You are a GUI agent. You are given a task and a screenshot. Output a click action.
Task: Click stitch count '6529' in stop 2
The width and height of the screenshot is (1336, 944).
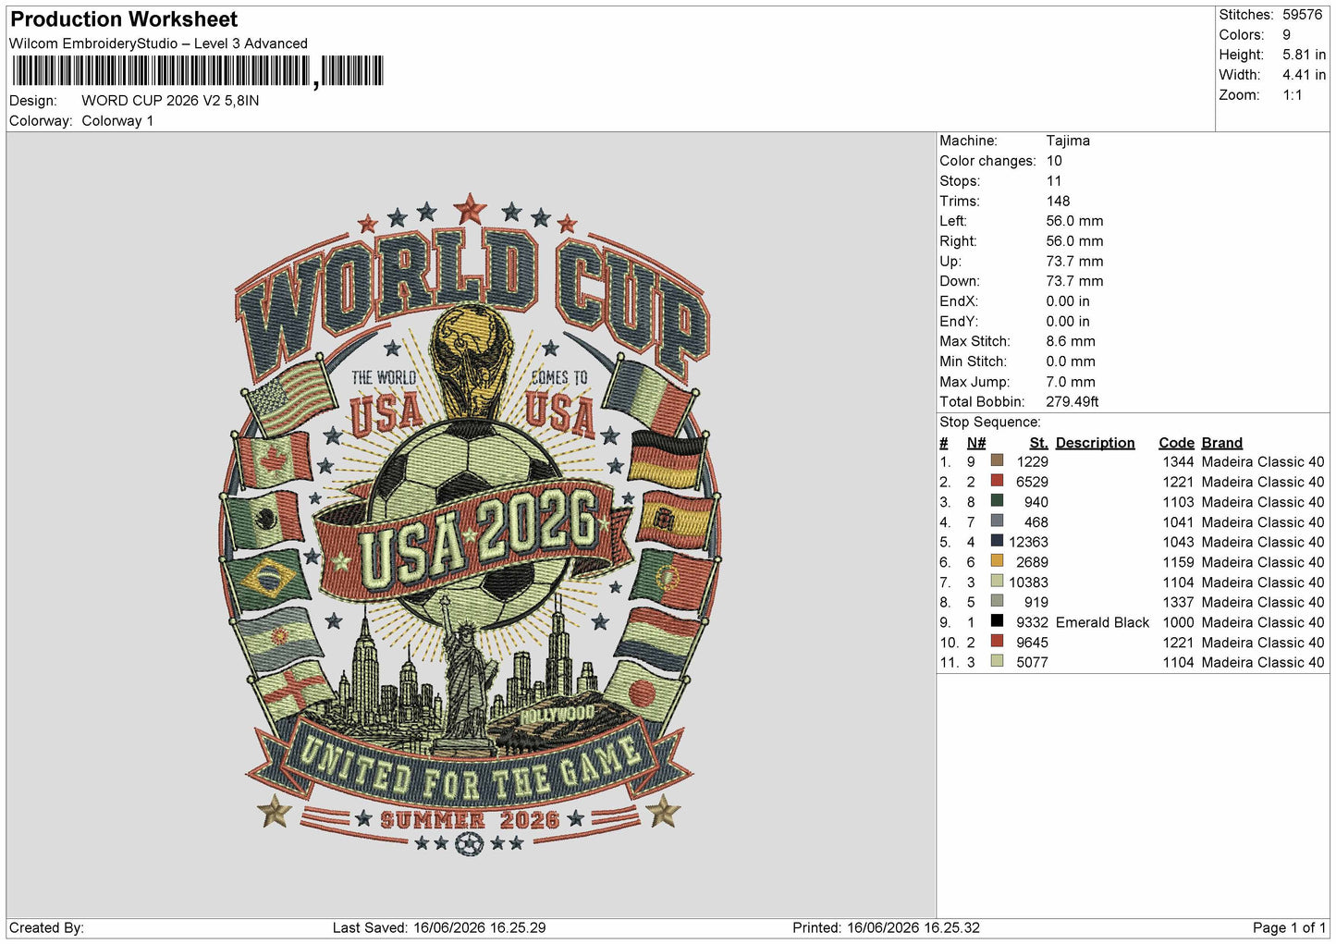[1032, 482]
